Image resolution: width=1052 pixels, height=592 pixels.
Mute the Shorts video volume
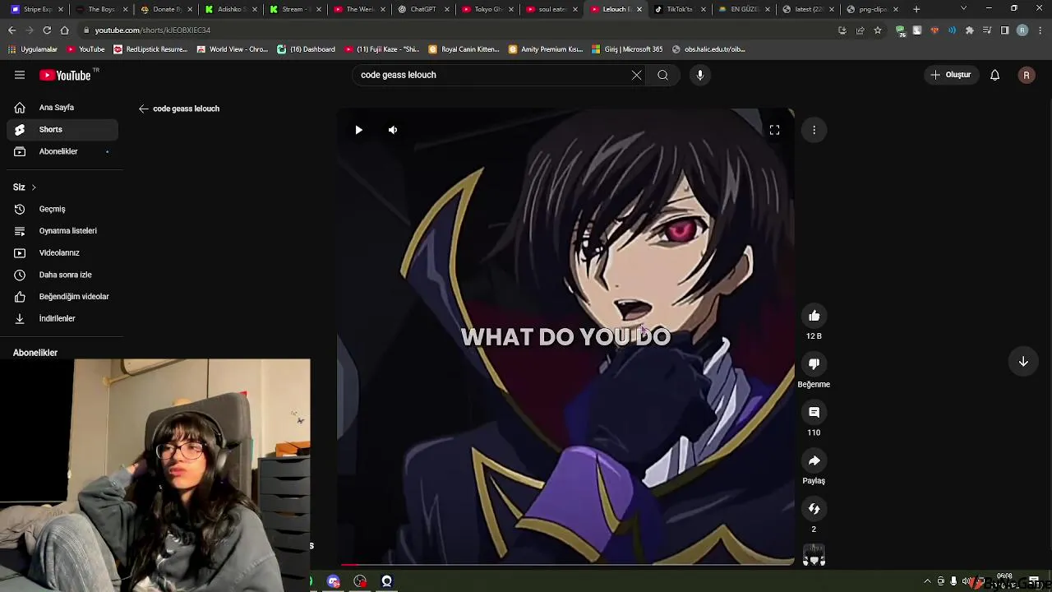pos(393,130)
